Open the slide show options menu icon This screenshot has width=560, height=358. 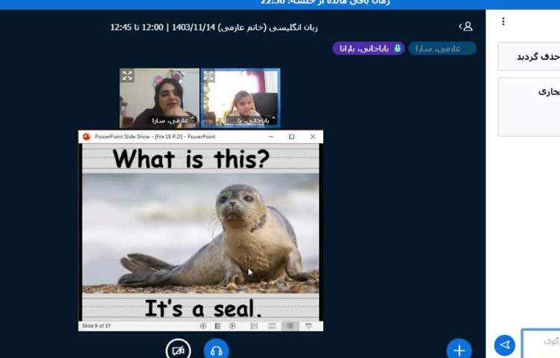217,326
